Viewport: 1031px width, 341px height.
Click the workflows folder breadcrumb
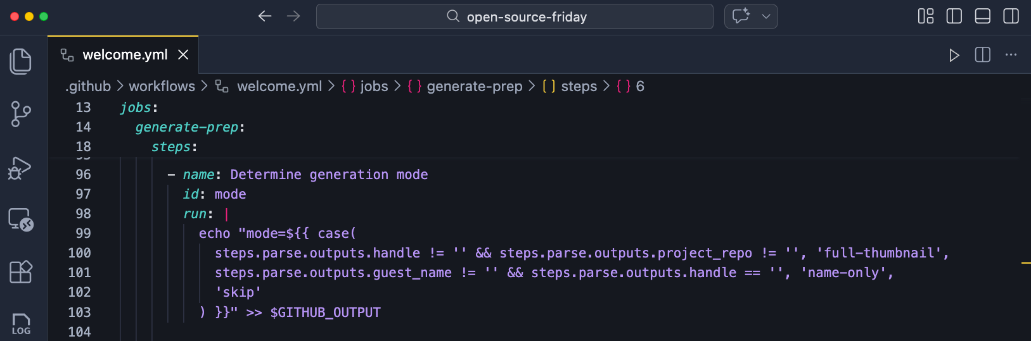tap(162, 86)
